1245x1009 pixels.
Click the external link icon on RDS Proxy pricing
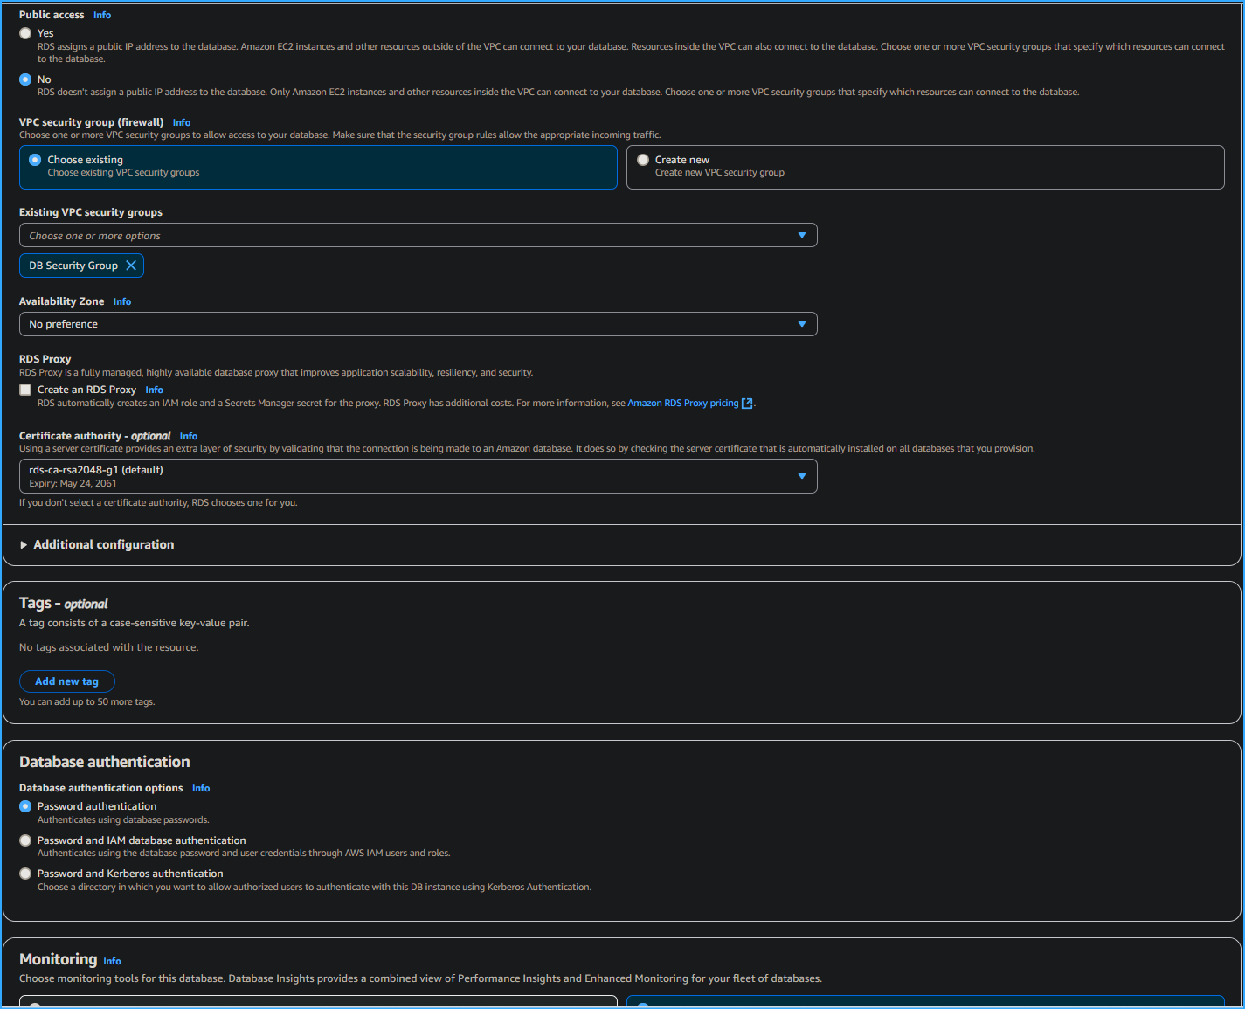click(x=747, y=403)
